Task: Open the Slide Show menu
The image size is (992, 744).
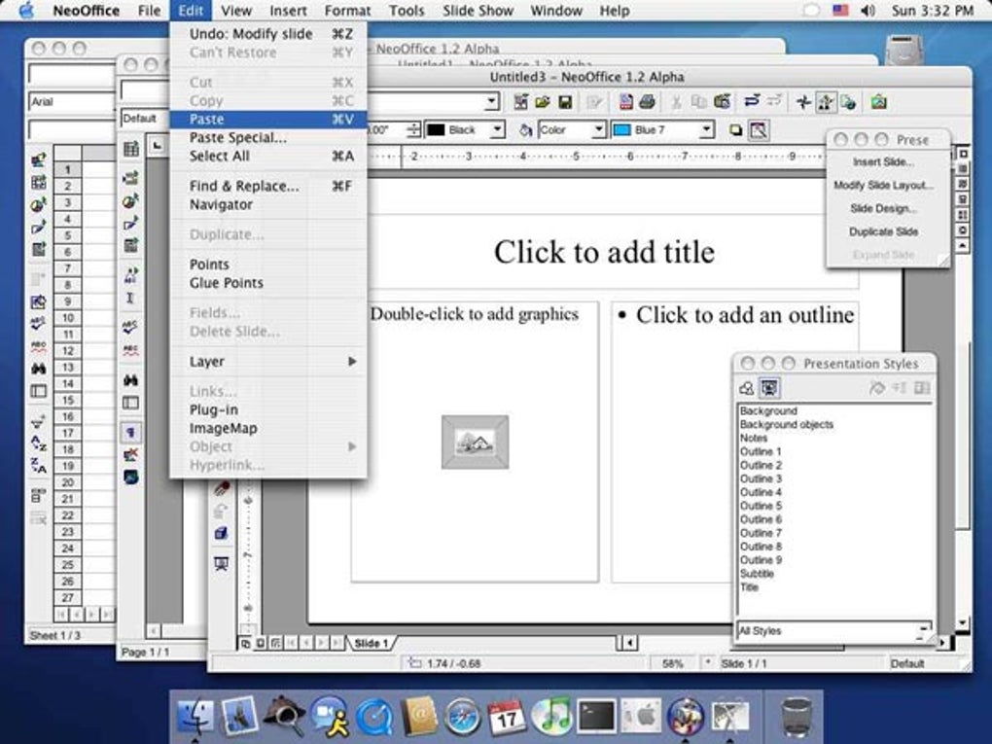Action: 478,11
